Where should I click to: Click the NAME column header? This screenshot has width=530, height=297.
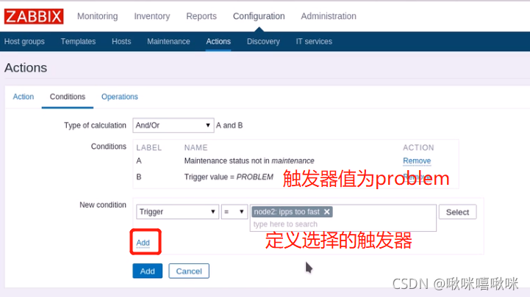pyautogui.click(x=196, y=147)
